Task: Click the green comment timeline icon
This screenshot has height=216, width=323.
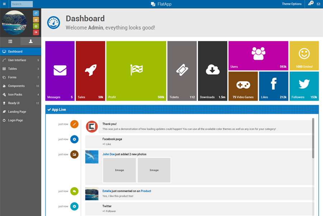Action: tap(74, 191)
